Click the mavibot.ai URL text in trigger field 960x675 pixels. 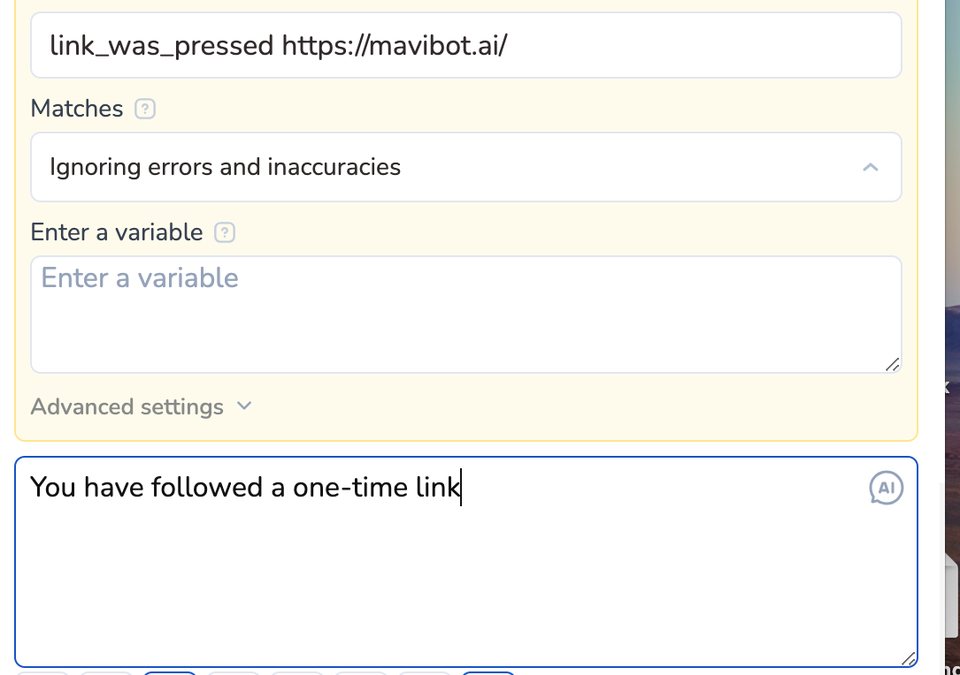395,45
